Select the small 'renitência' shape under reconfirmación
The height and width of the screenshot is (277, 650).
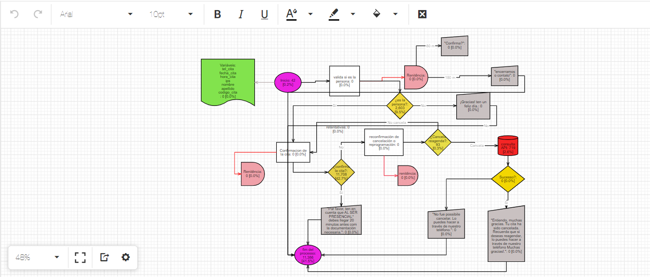(408, 175)
